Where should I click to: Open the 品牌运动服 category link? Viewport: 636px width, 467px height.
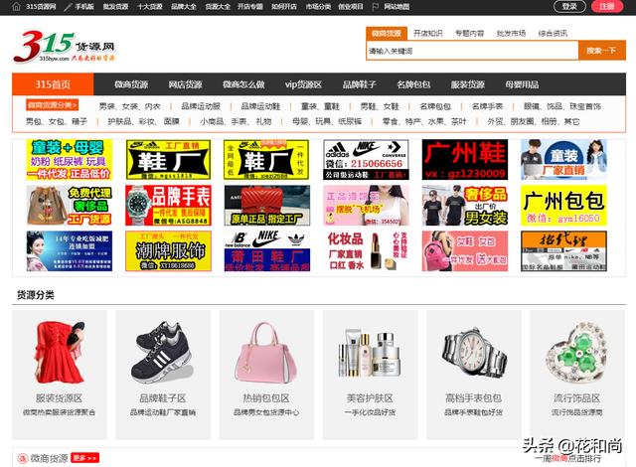(201, 106)
